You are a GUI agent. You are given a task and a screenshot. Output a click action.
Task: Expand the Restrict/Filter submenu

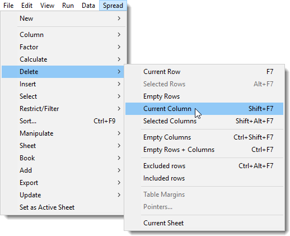[x=63, y=109]
